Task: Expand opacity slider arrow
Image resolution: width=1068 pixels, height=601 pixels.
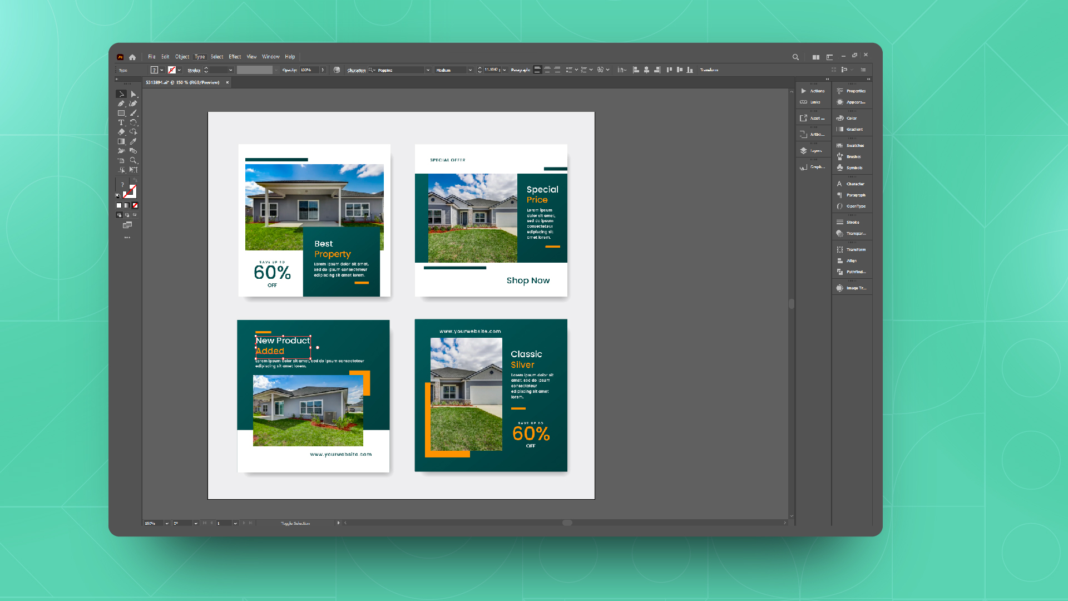Action: [x=323, y=70]
